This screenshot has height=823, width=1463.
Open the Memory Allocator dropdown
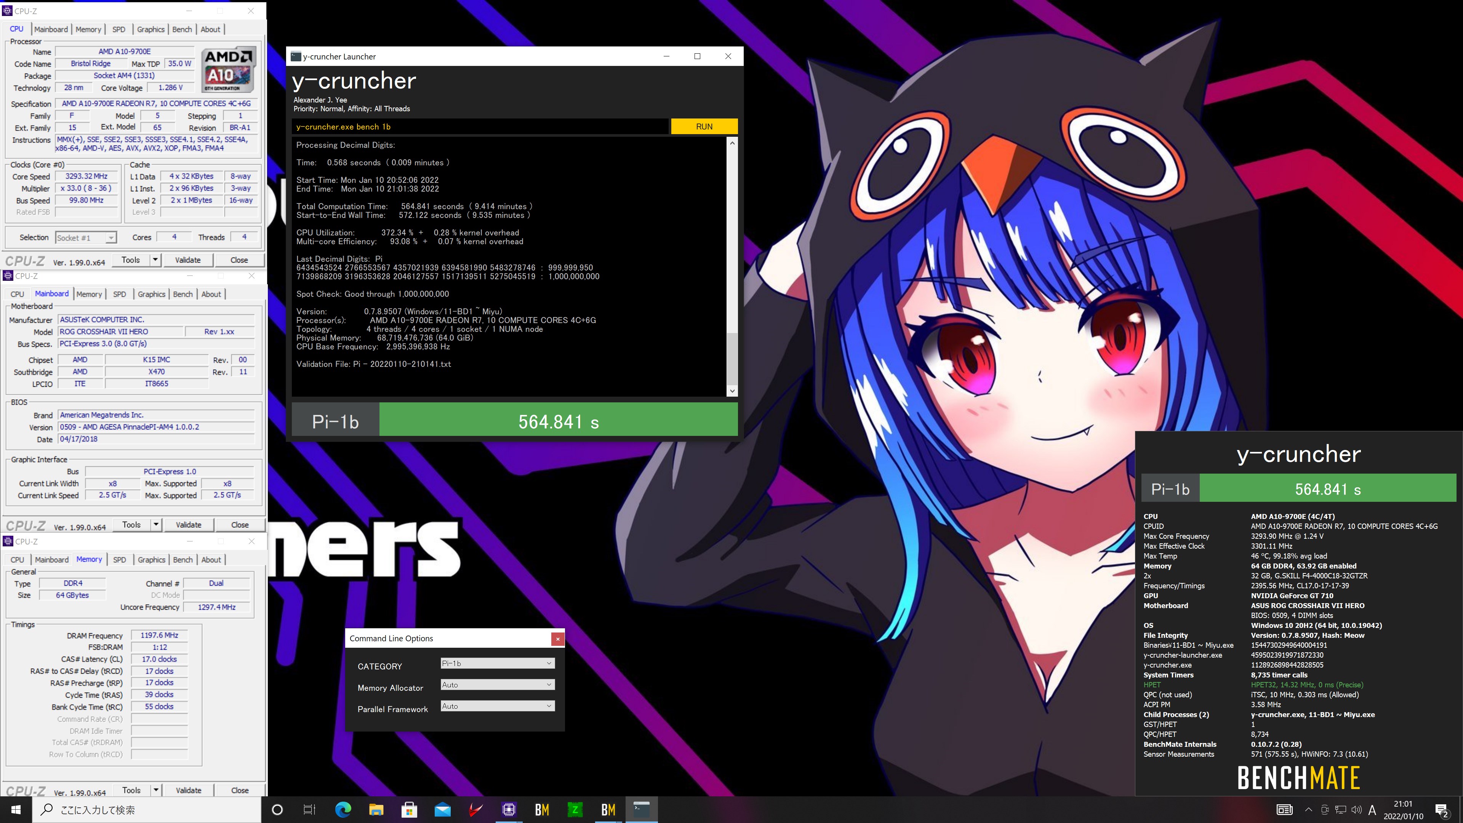pos(498,685)
